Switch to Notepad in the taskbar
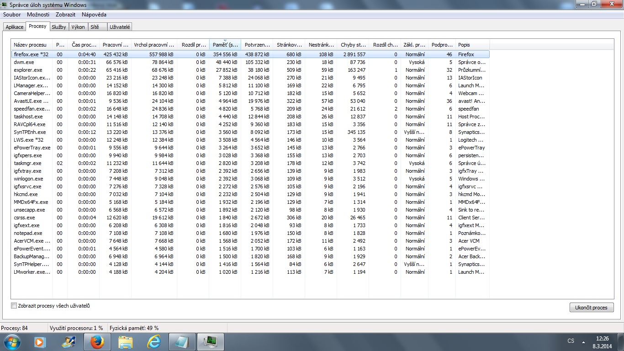This screenshot has width=624, height=351. (182, 342)
